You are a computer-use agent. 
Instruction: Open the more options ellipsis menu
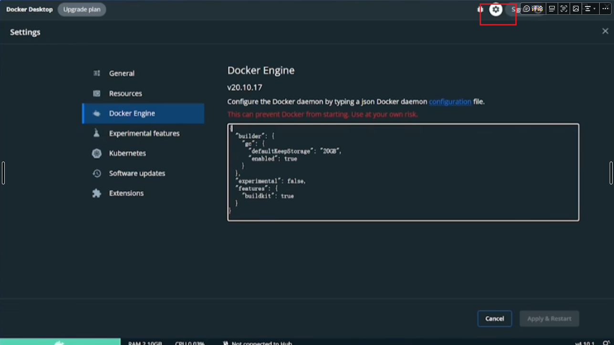pos(606,9)
